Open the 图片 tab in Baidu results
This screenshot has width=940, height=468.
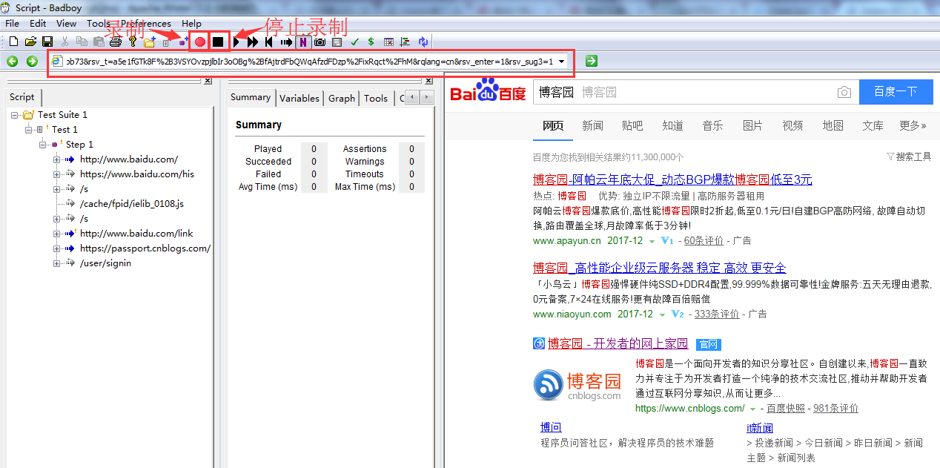[x=752, y=125]
